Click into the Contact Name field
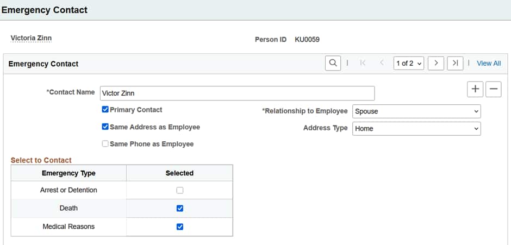Image resolution: width=511 pixels, height=245 pixels. [237, 93]
